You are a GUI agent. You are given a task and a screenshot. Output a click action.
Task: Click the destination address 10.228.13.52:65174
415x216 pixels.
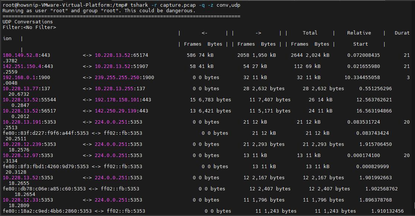(121, 55)
